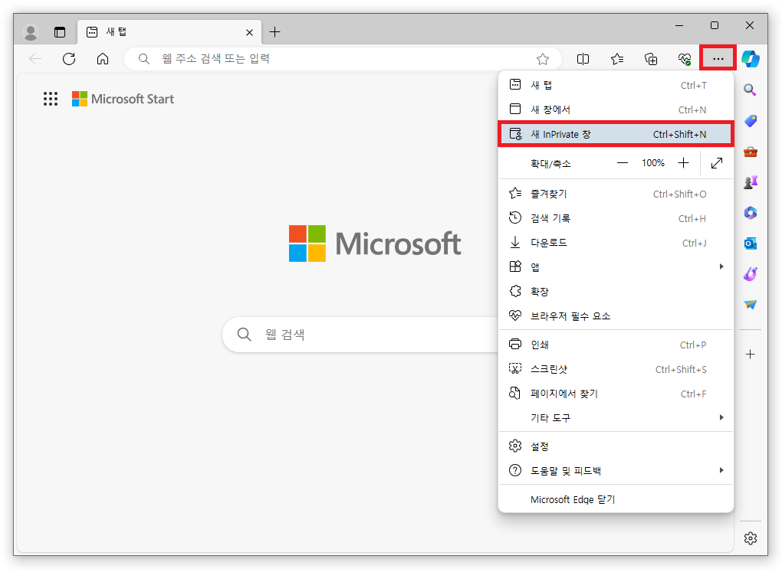Viewport: 782px width, 572px height.
Task: Open the collections toolbar icon
Action: tap(651, 59)
